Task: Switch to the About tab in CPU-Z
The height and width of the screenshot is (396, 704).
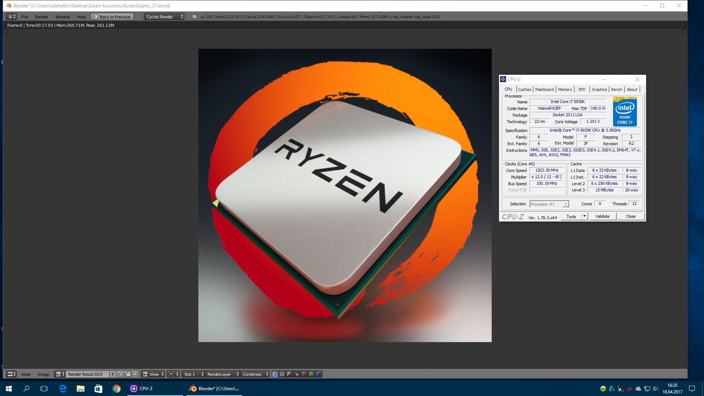Action: tap(632, 89)
